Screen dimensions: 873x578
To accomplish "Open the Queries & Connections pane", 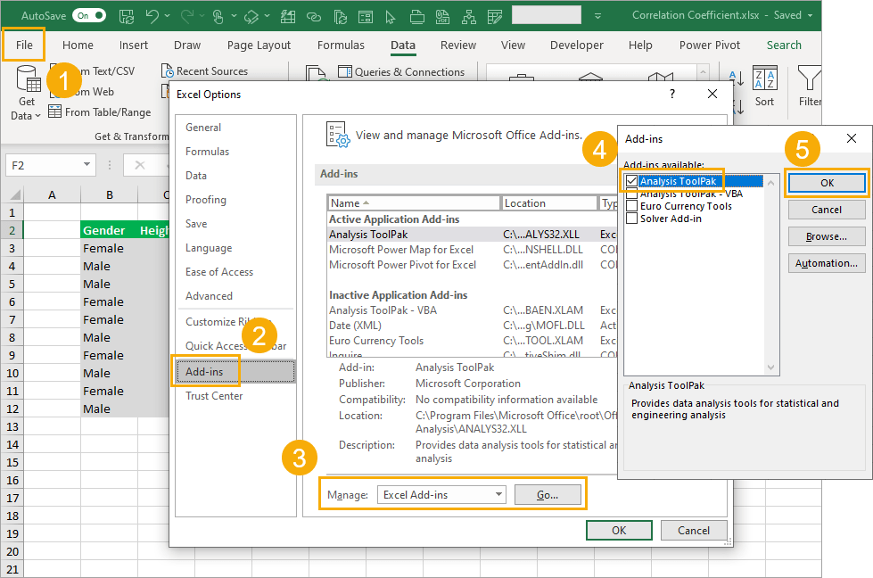I will [401, 72].
